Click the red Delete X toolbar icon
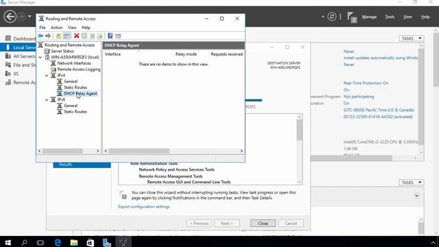 click(x=76, y=36)
